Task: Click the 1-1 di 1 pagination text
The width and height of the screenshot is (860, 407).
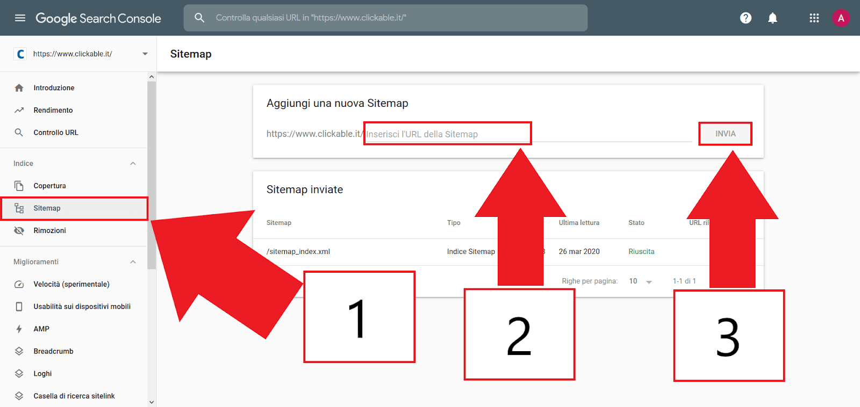Action: coord(684,281)
